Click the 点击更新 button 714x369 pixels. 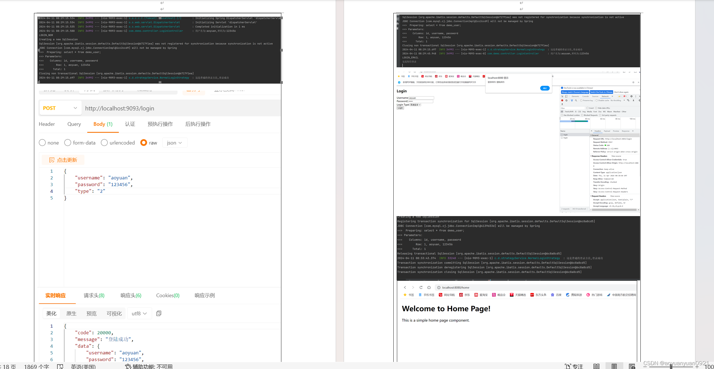(x=63, y=160)
